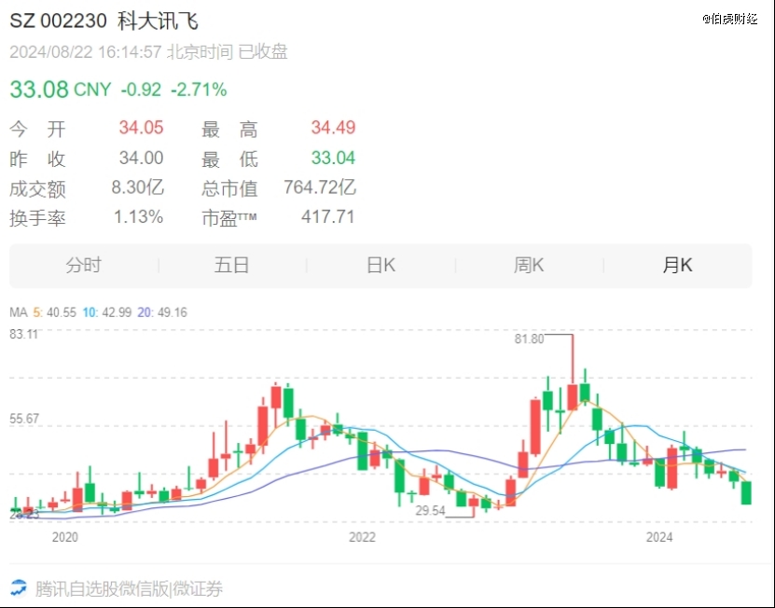
Task: Select the 月K monthly chart tab
Action: click(677, 266)
